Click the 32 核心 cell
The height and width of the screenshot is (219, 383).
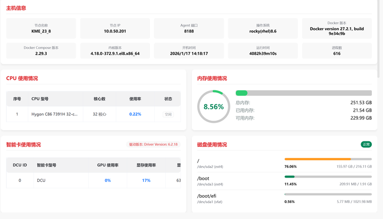[99, 114]
